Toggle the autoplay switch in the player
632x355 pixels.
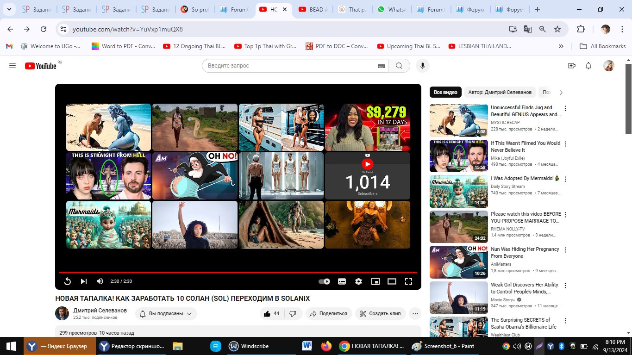[324, 281]
